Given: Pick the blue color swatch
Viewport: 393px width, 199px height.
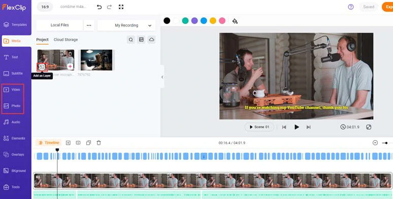Looking at the screenshot, I should pos(204,21).
